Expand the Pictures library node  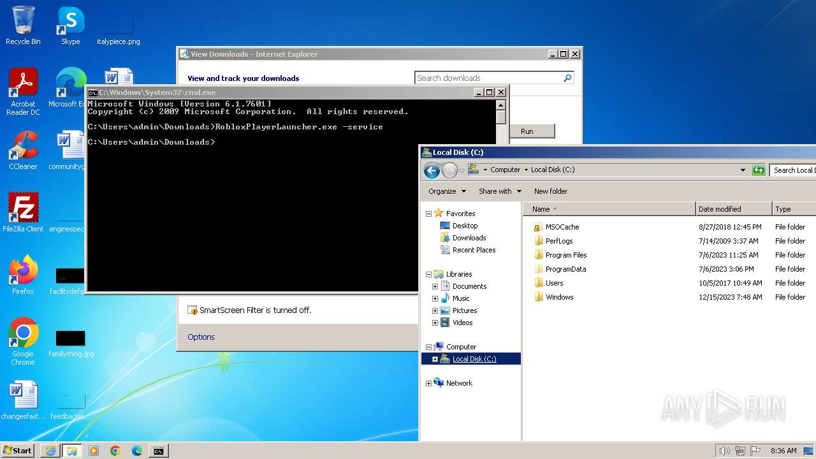pyautogui.click(x=435, y=311)
